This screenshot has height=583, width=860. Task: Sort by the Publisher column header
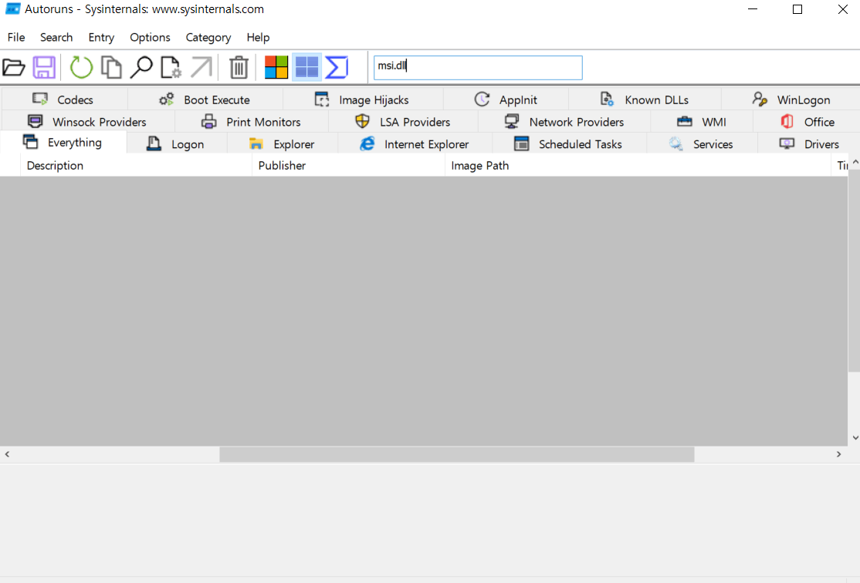pos(348,166)
